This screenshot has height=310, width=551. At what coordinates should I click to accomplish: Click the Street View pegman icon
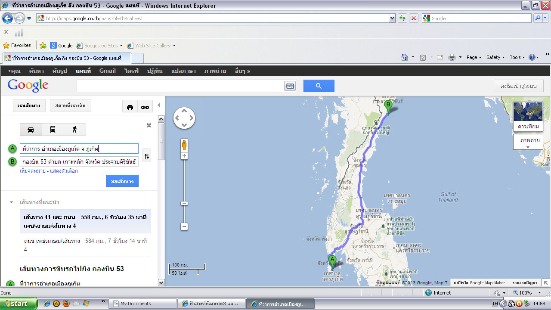(184, 145)
